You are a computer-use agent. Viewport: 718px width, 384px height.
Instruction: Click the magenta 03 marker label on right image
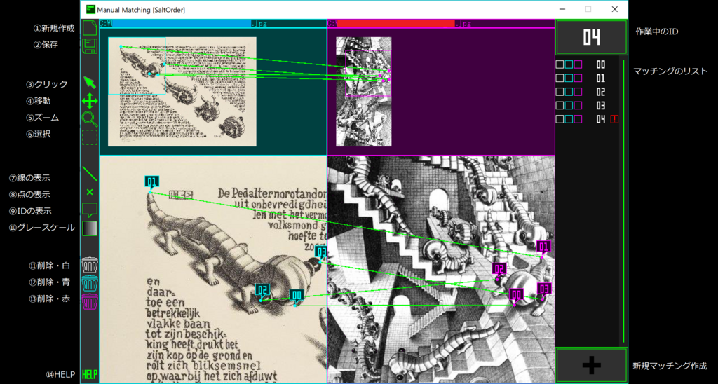544,289
